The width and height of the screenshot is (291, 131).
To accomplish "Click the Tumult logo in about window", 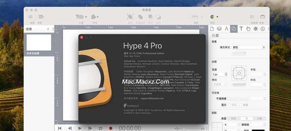I will click(131, 105).
